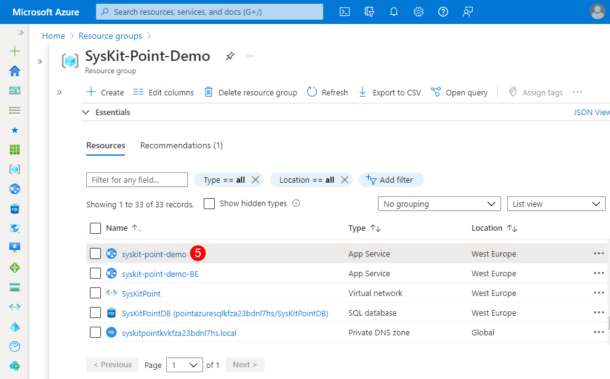Enable Show hidden types checkbox

click(x=209, y=204)
